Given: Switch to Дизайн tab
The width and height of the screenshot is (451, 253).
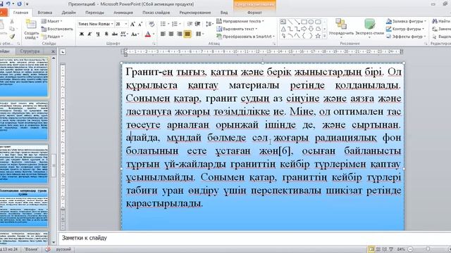Looking at the screenshot, I should pyautogui.click(x=69, y=13).
